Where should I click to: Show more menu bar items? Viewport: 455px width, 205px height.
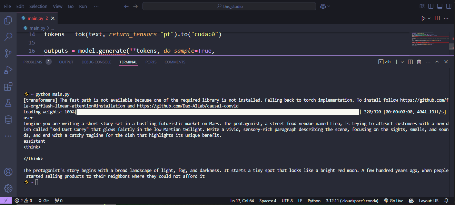point(96,6)
